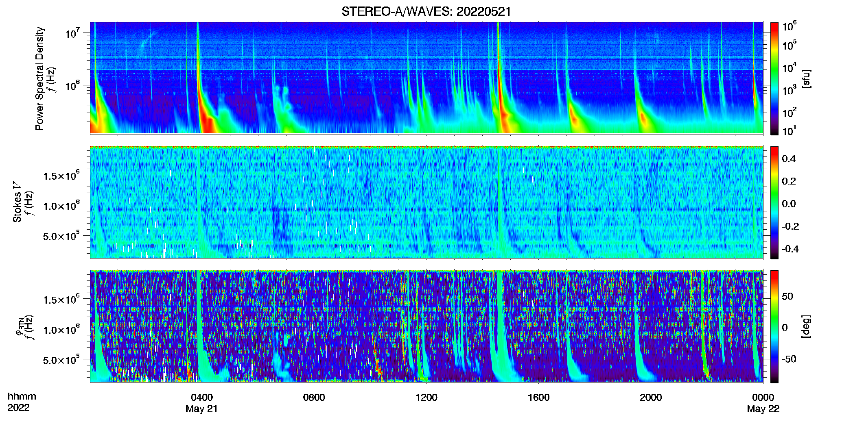Click the top panel color bar
The width and height of the screenshot is (853, 439).
point(774,78)
